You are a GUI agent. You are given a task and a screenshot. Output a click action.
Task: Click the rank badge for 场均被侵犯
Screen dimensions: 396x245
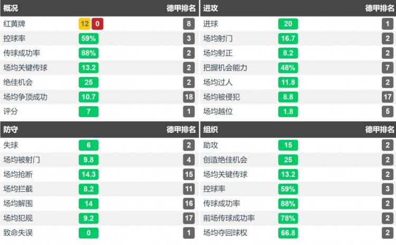tap(388, 96)
